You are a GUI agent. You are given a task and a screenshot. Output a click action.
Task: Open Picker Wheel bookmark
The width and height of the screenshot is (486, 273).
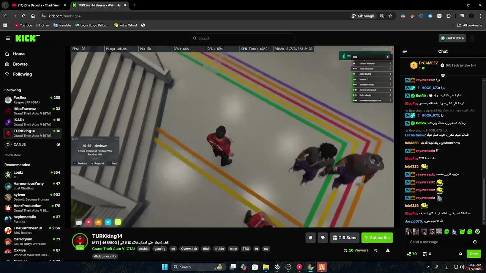pos(125,25)
